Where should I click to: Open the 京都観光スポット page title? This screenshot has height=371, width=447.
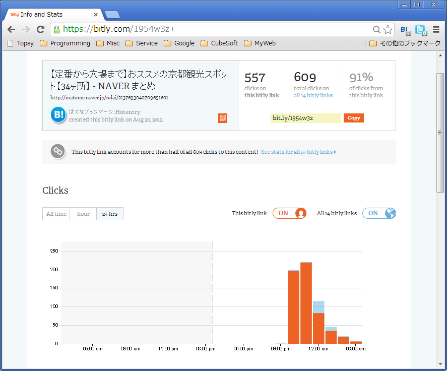(138, 80)
